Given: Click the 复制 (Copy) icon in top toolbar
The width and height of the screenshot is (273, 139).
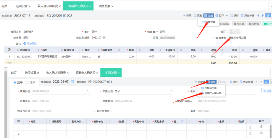Looking at the screenshot, I should (x=195, y=15).
